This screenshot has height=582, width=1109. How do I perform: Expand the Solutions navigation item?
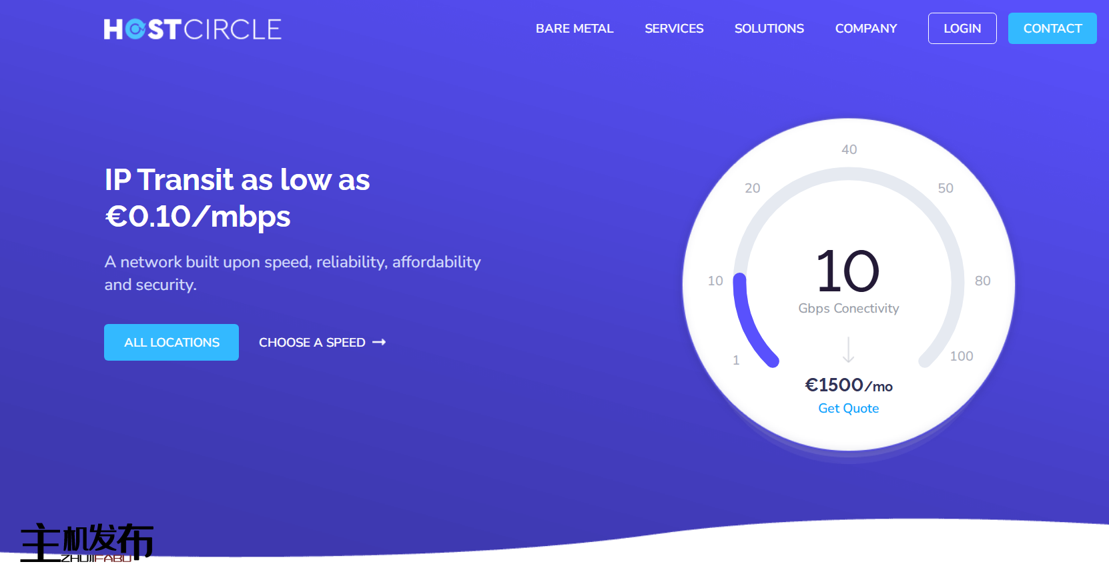point(769,29)
